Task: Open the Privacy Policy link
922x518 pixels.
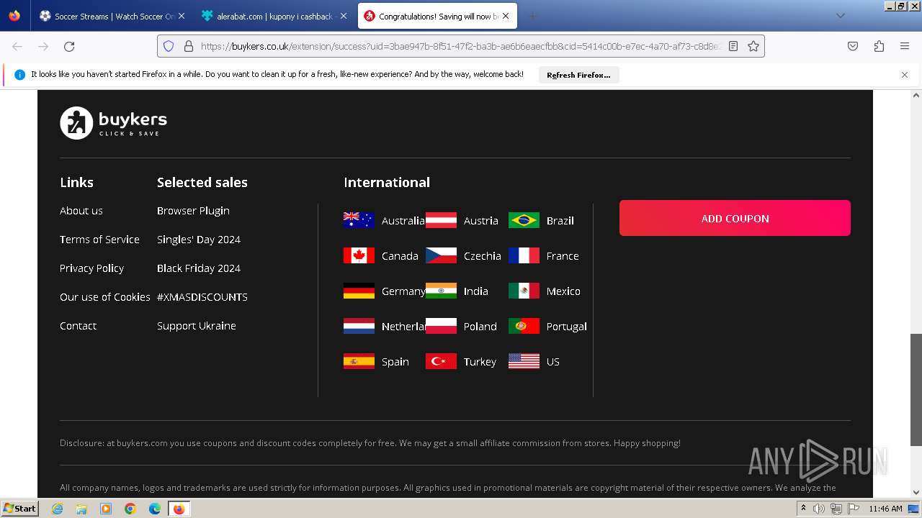Action: pos(91,268)
